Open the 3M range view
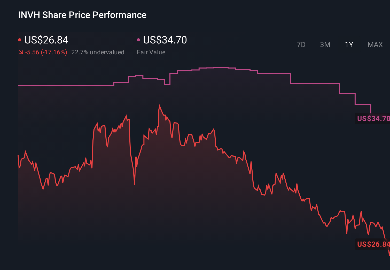 point(325,44)
